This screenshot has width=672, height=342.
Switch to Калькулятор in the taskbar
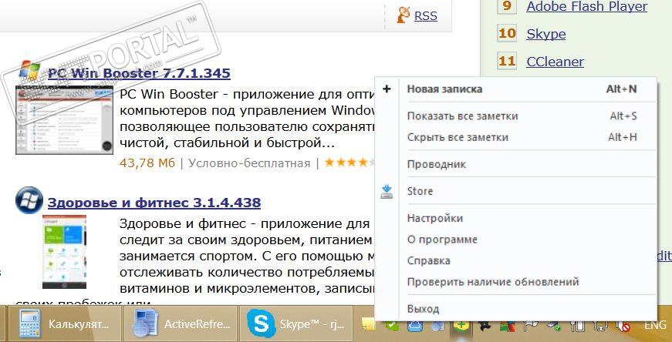64,324
